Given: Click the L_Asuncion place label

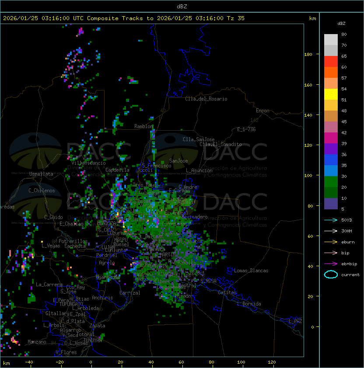Looking at the screenshot, I should [199, 170].
